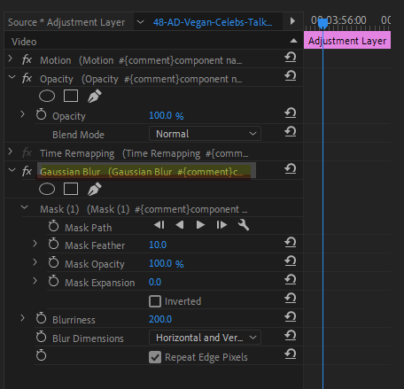Track selected mask forward one frame
Image resolution: width=404 pixels, height=389 pixels.
coord(221,225)
